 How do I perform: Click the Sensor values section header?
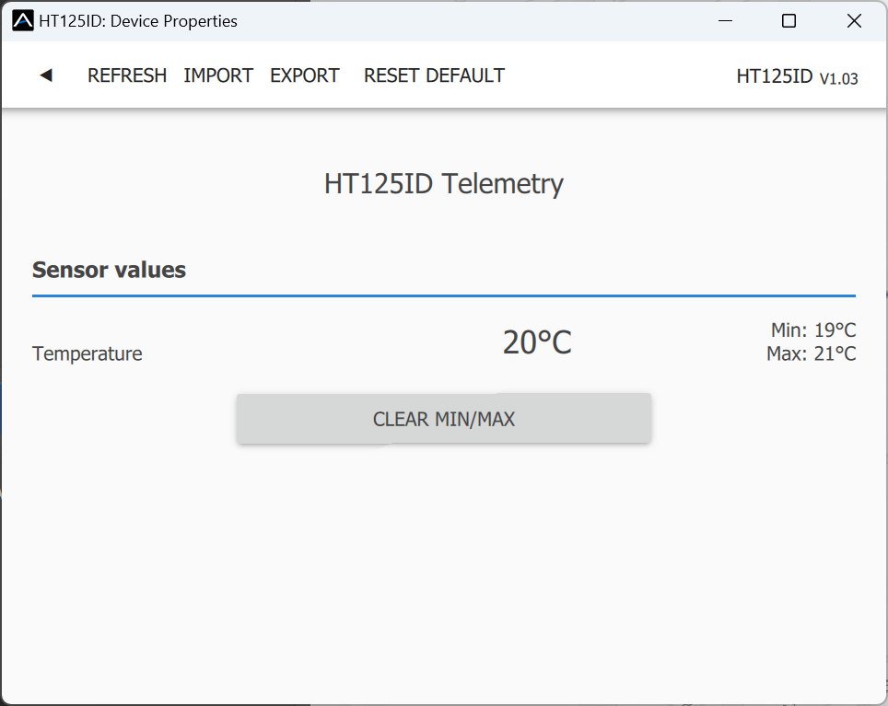coord(108,270)
